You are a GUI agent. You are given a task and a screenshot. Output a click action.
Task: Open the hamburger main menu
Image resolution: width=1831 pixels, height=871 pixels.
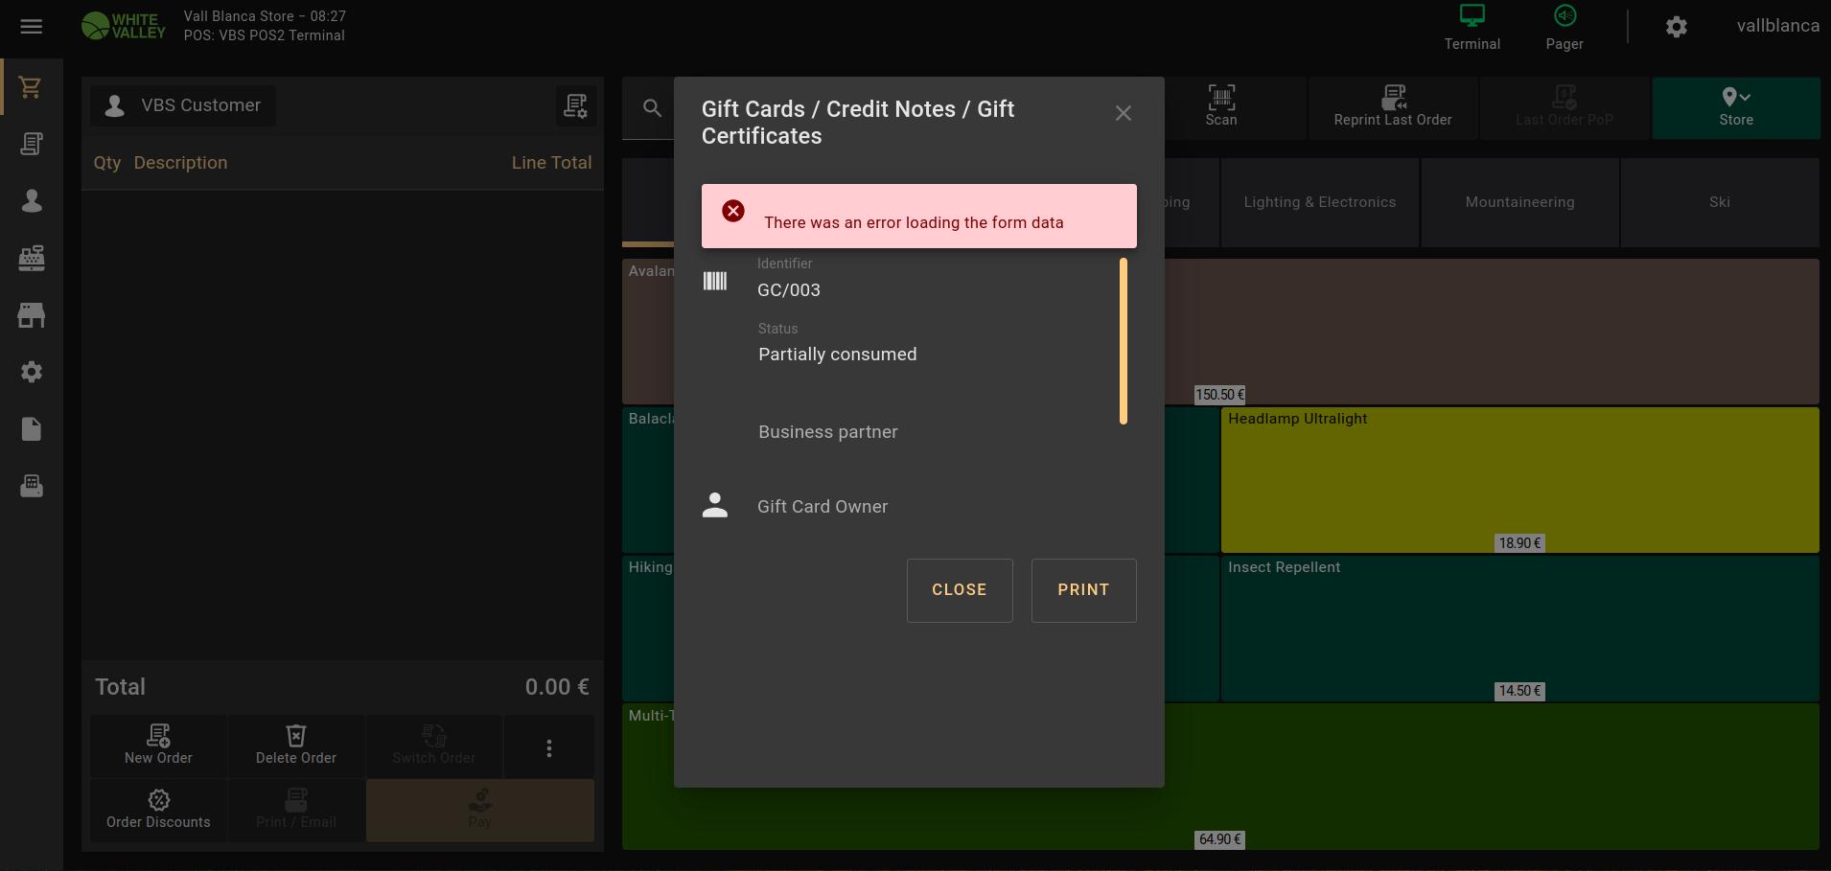pos(32,27)
